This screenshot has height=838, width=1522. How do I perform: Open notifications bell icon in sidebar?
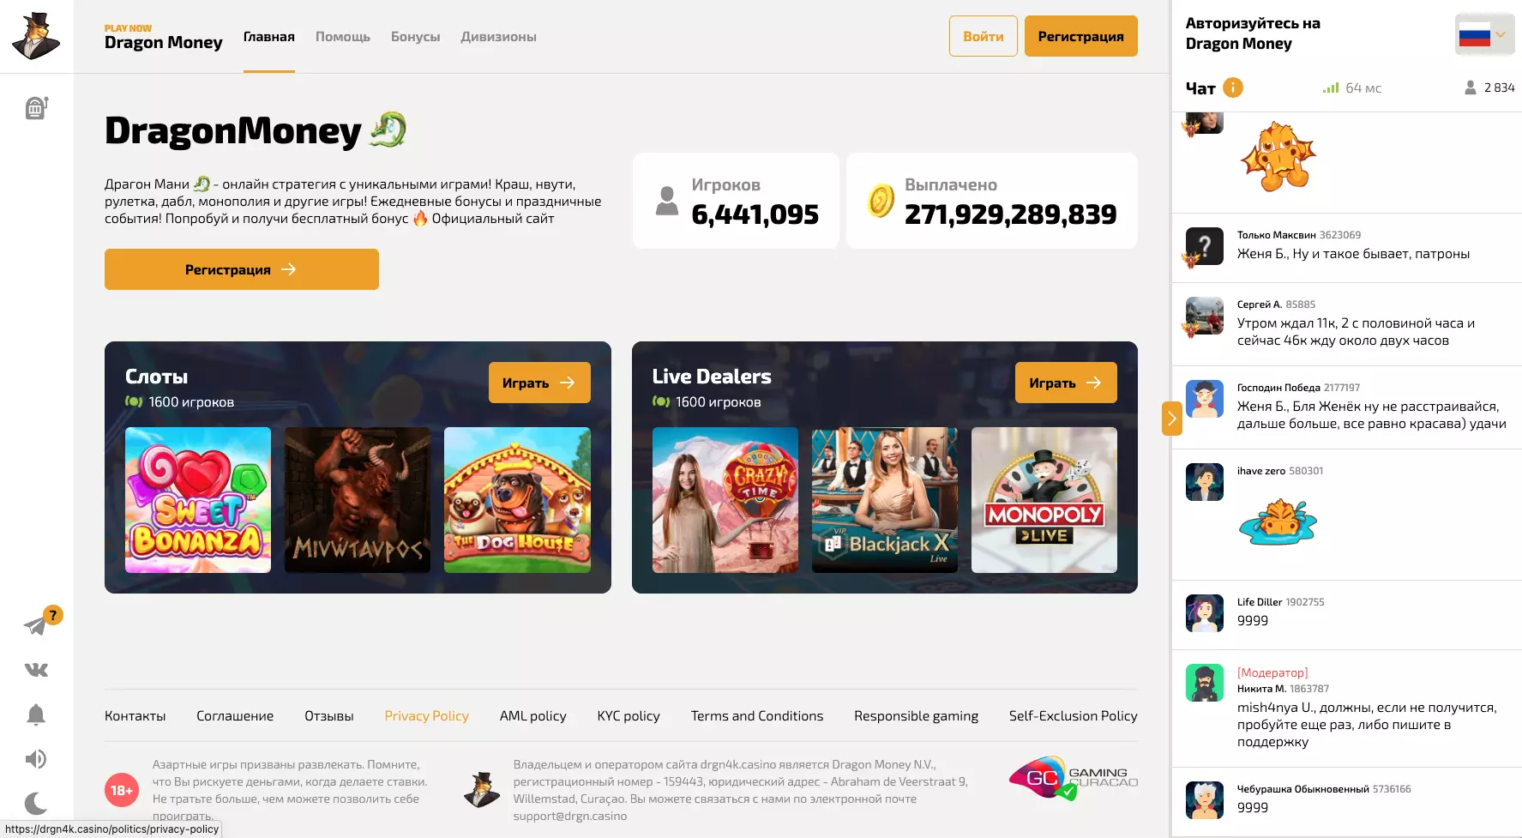(x=36, y=714)
